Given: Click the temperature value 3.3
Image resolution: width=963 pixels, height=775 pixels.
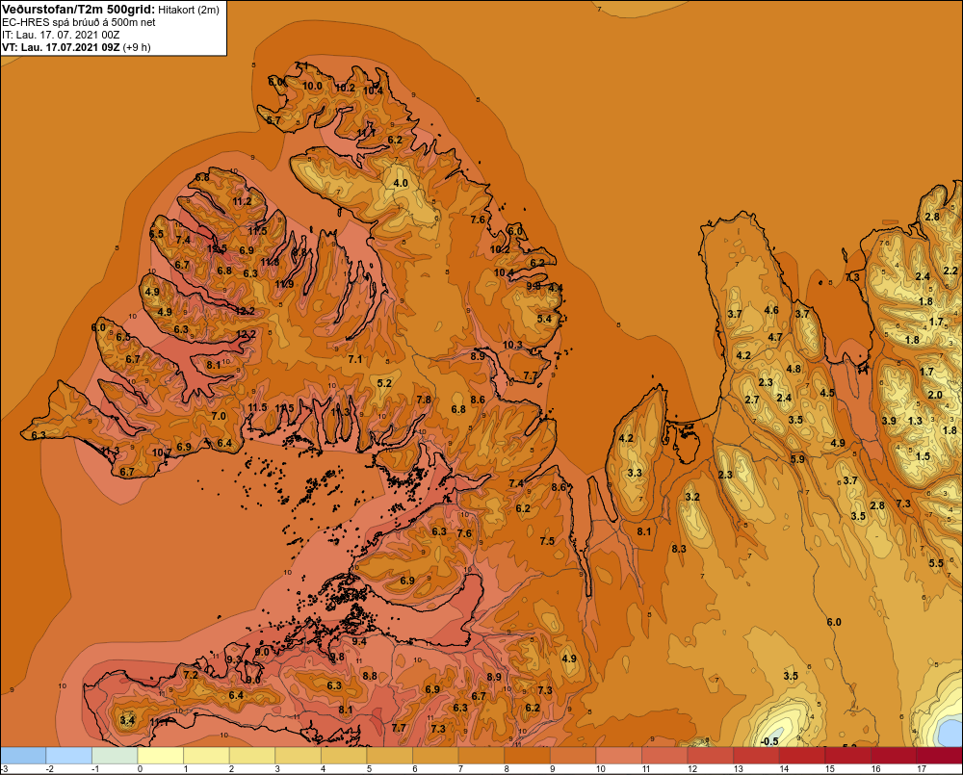Looking at the screenshot, I should point(635,473).
